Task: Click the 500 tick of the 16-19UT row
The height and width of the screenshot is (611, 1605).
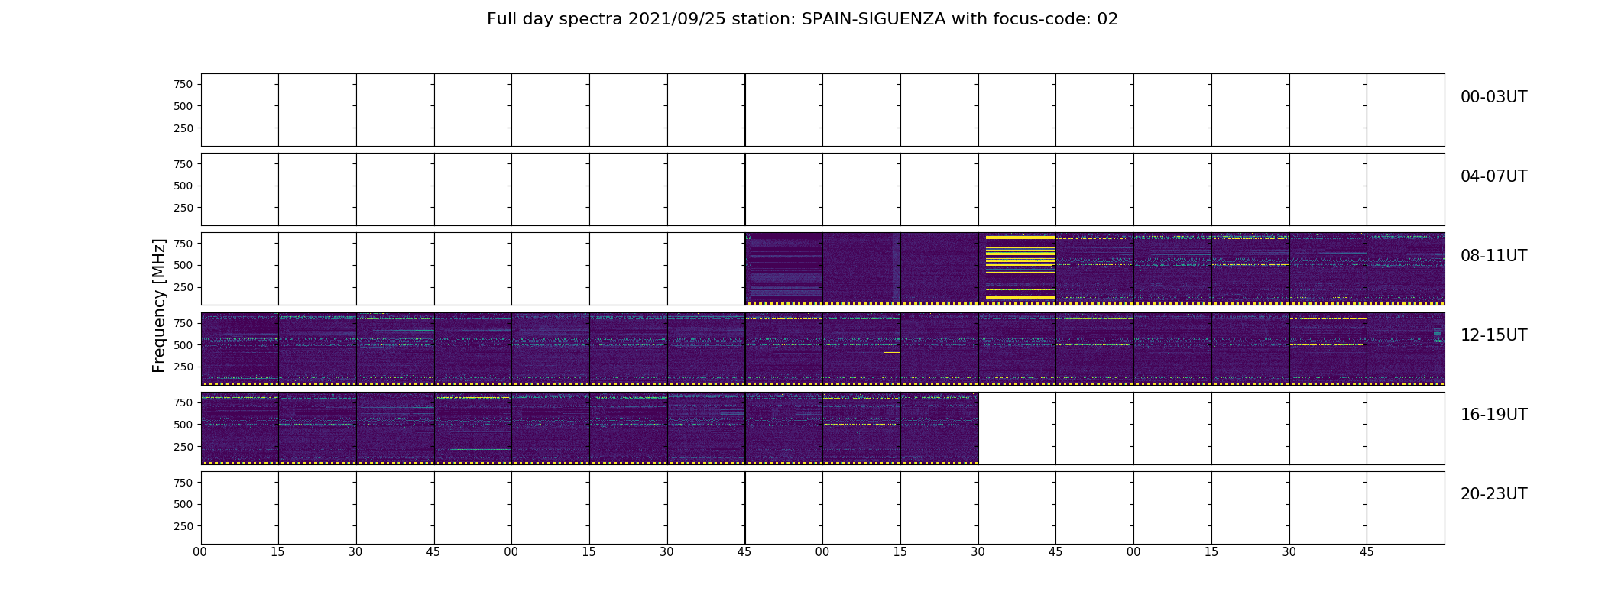Action: click(183, 425)
